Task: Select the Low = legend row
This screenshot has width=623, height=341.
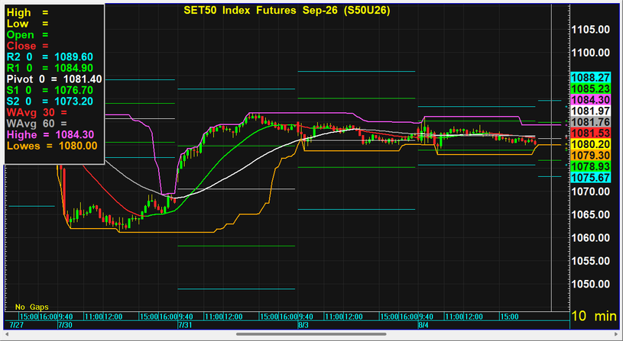Action: click(x=28, y=24)
